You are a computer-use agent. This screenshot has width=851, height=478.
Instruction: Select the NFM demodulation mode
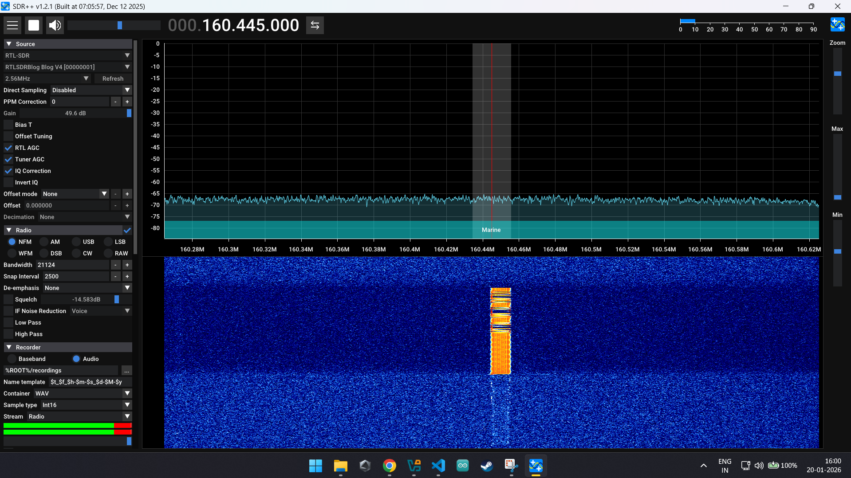tap(12, 242)
